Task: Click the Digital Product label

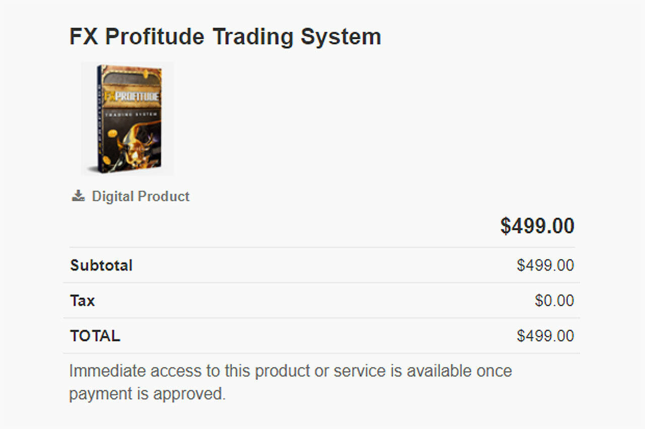Action: coord(141,196)
